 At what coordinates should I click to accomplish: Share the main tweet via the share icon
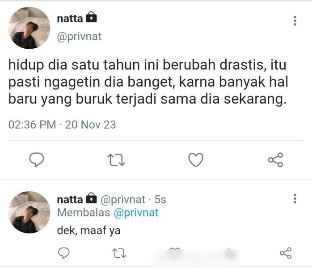tap(275, 159)
